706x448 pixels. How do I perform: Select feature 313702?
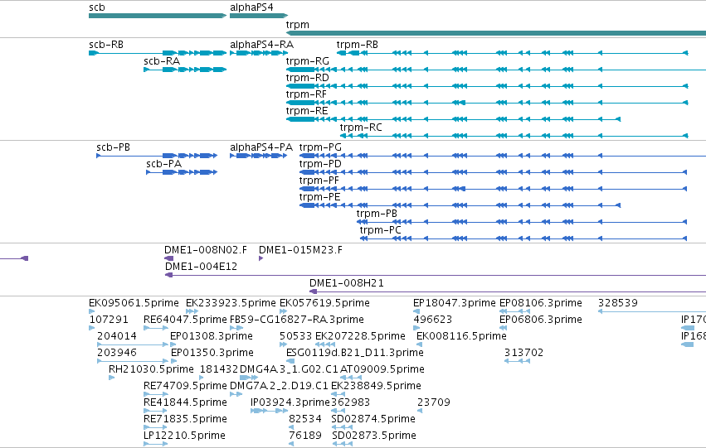pos(517,361)
